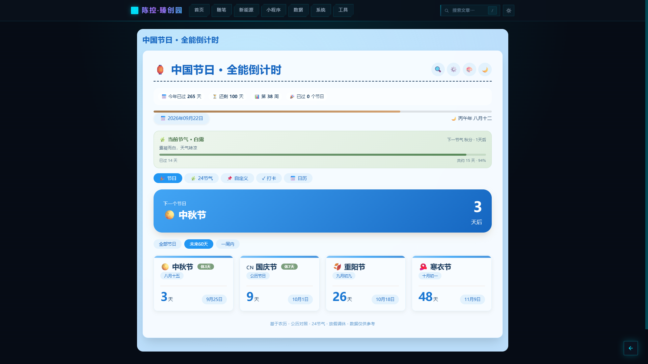Select the 全部节日 filter

click(x=167, y=244)
